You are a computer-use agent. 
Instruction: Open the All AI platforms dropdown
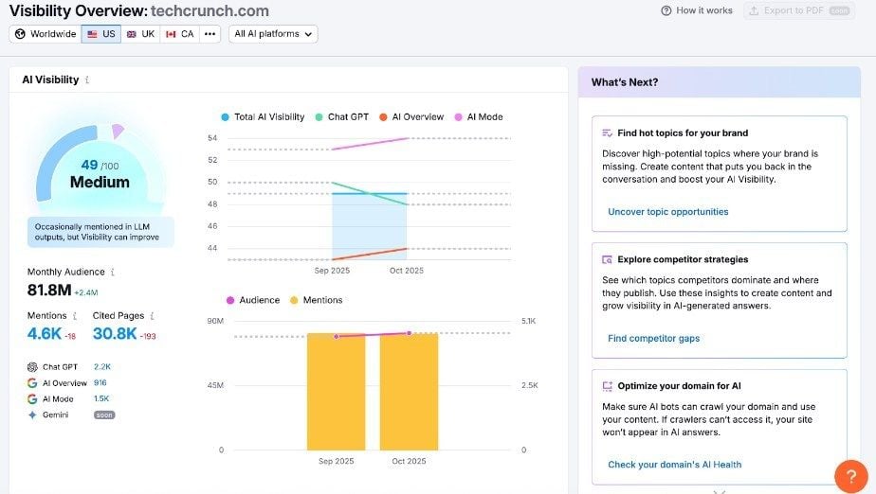(273, 34)
